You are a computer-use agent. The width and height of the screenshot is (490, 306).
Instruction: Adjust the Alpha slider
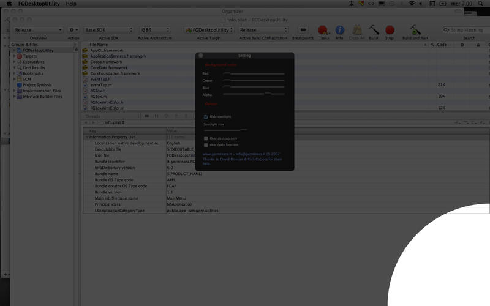click(x=254, y=94)
